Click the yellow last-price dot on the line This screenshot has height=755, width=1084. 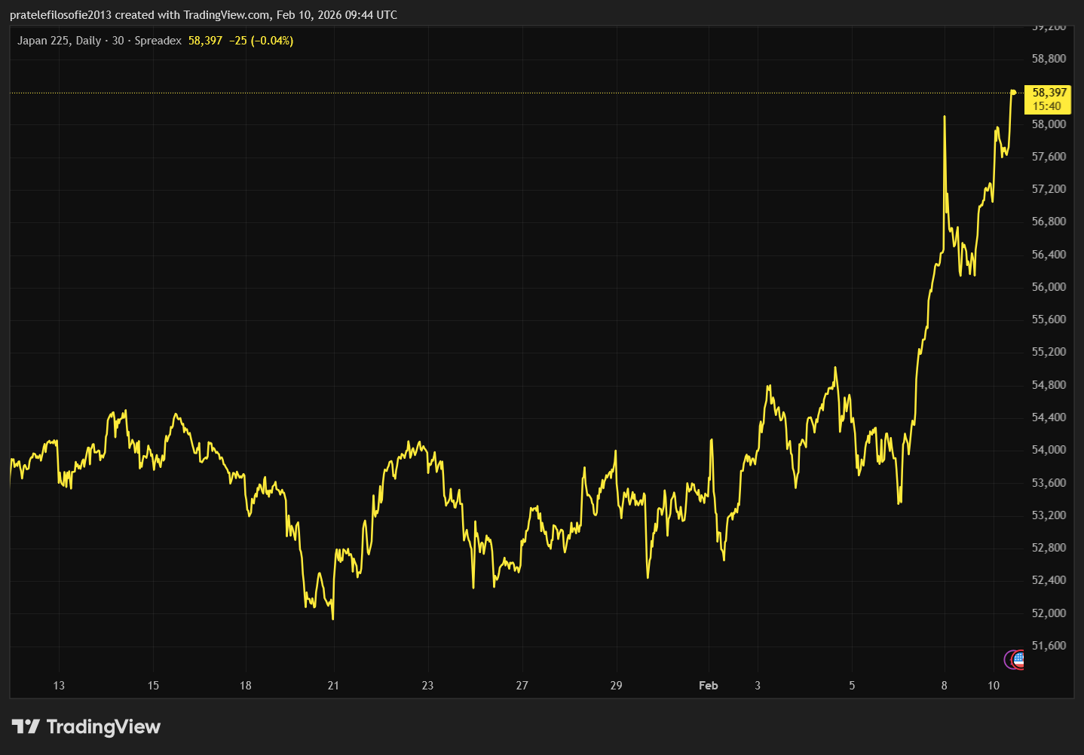pyautogui.click(x=1013, y=93)
